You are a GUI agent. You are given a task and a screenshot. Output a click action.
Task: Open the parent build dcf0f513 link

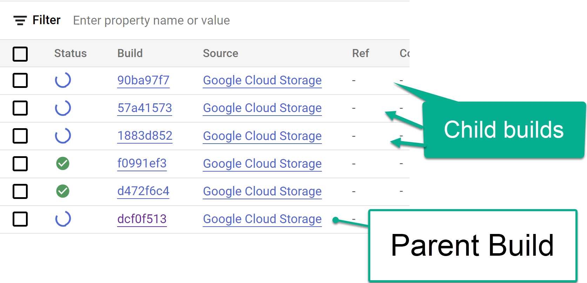click(x=142, y=219)
